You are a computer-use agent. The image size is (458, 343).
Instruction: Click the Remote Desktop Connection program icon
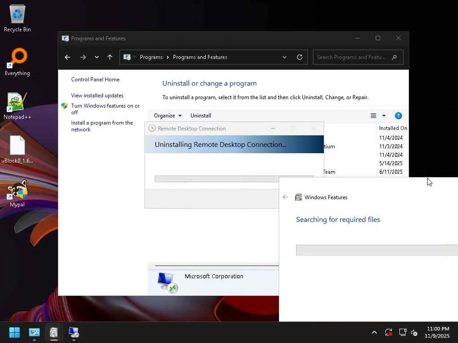167,282
